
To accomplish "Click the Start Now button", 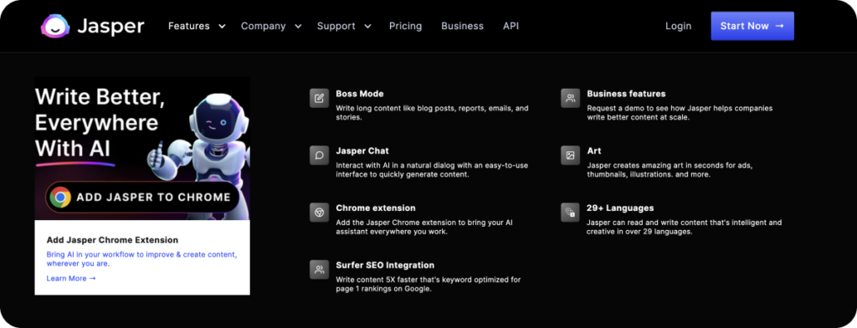I will [752, 26].
